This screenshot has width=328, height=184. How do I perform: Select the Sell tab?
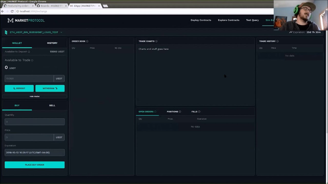[x=52, y=105]
